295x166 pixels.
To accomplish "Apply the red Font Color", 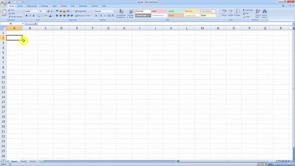I will [x=50, y=16].
